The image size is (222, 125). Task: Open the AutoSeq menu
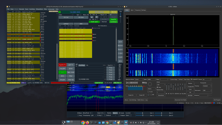tap(32, 9)
